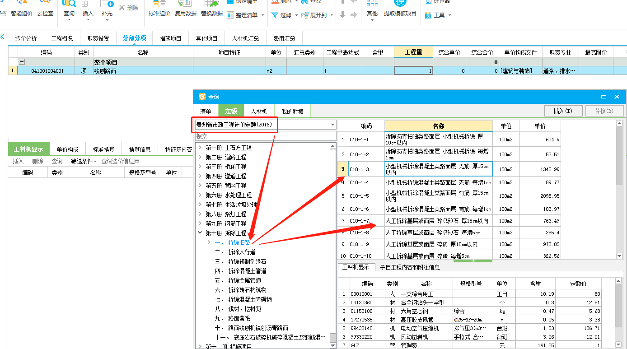Switch to 人材机 tab in 查询 dialog
The height and width of the screenshot is (349, 627).
[x=259, y=111]
